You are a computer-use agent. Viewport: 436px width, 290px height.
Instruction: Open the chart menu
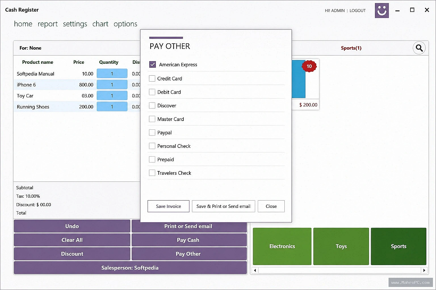coord(100,24)
